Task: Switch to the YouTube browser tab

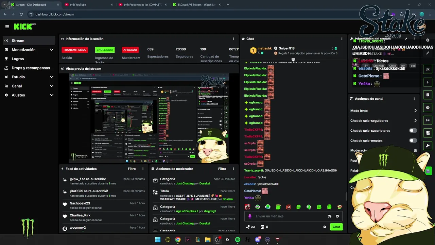Action: tap(88, 5)
